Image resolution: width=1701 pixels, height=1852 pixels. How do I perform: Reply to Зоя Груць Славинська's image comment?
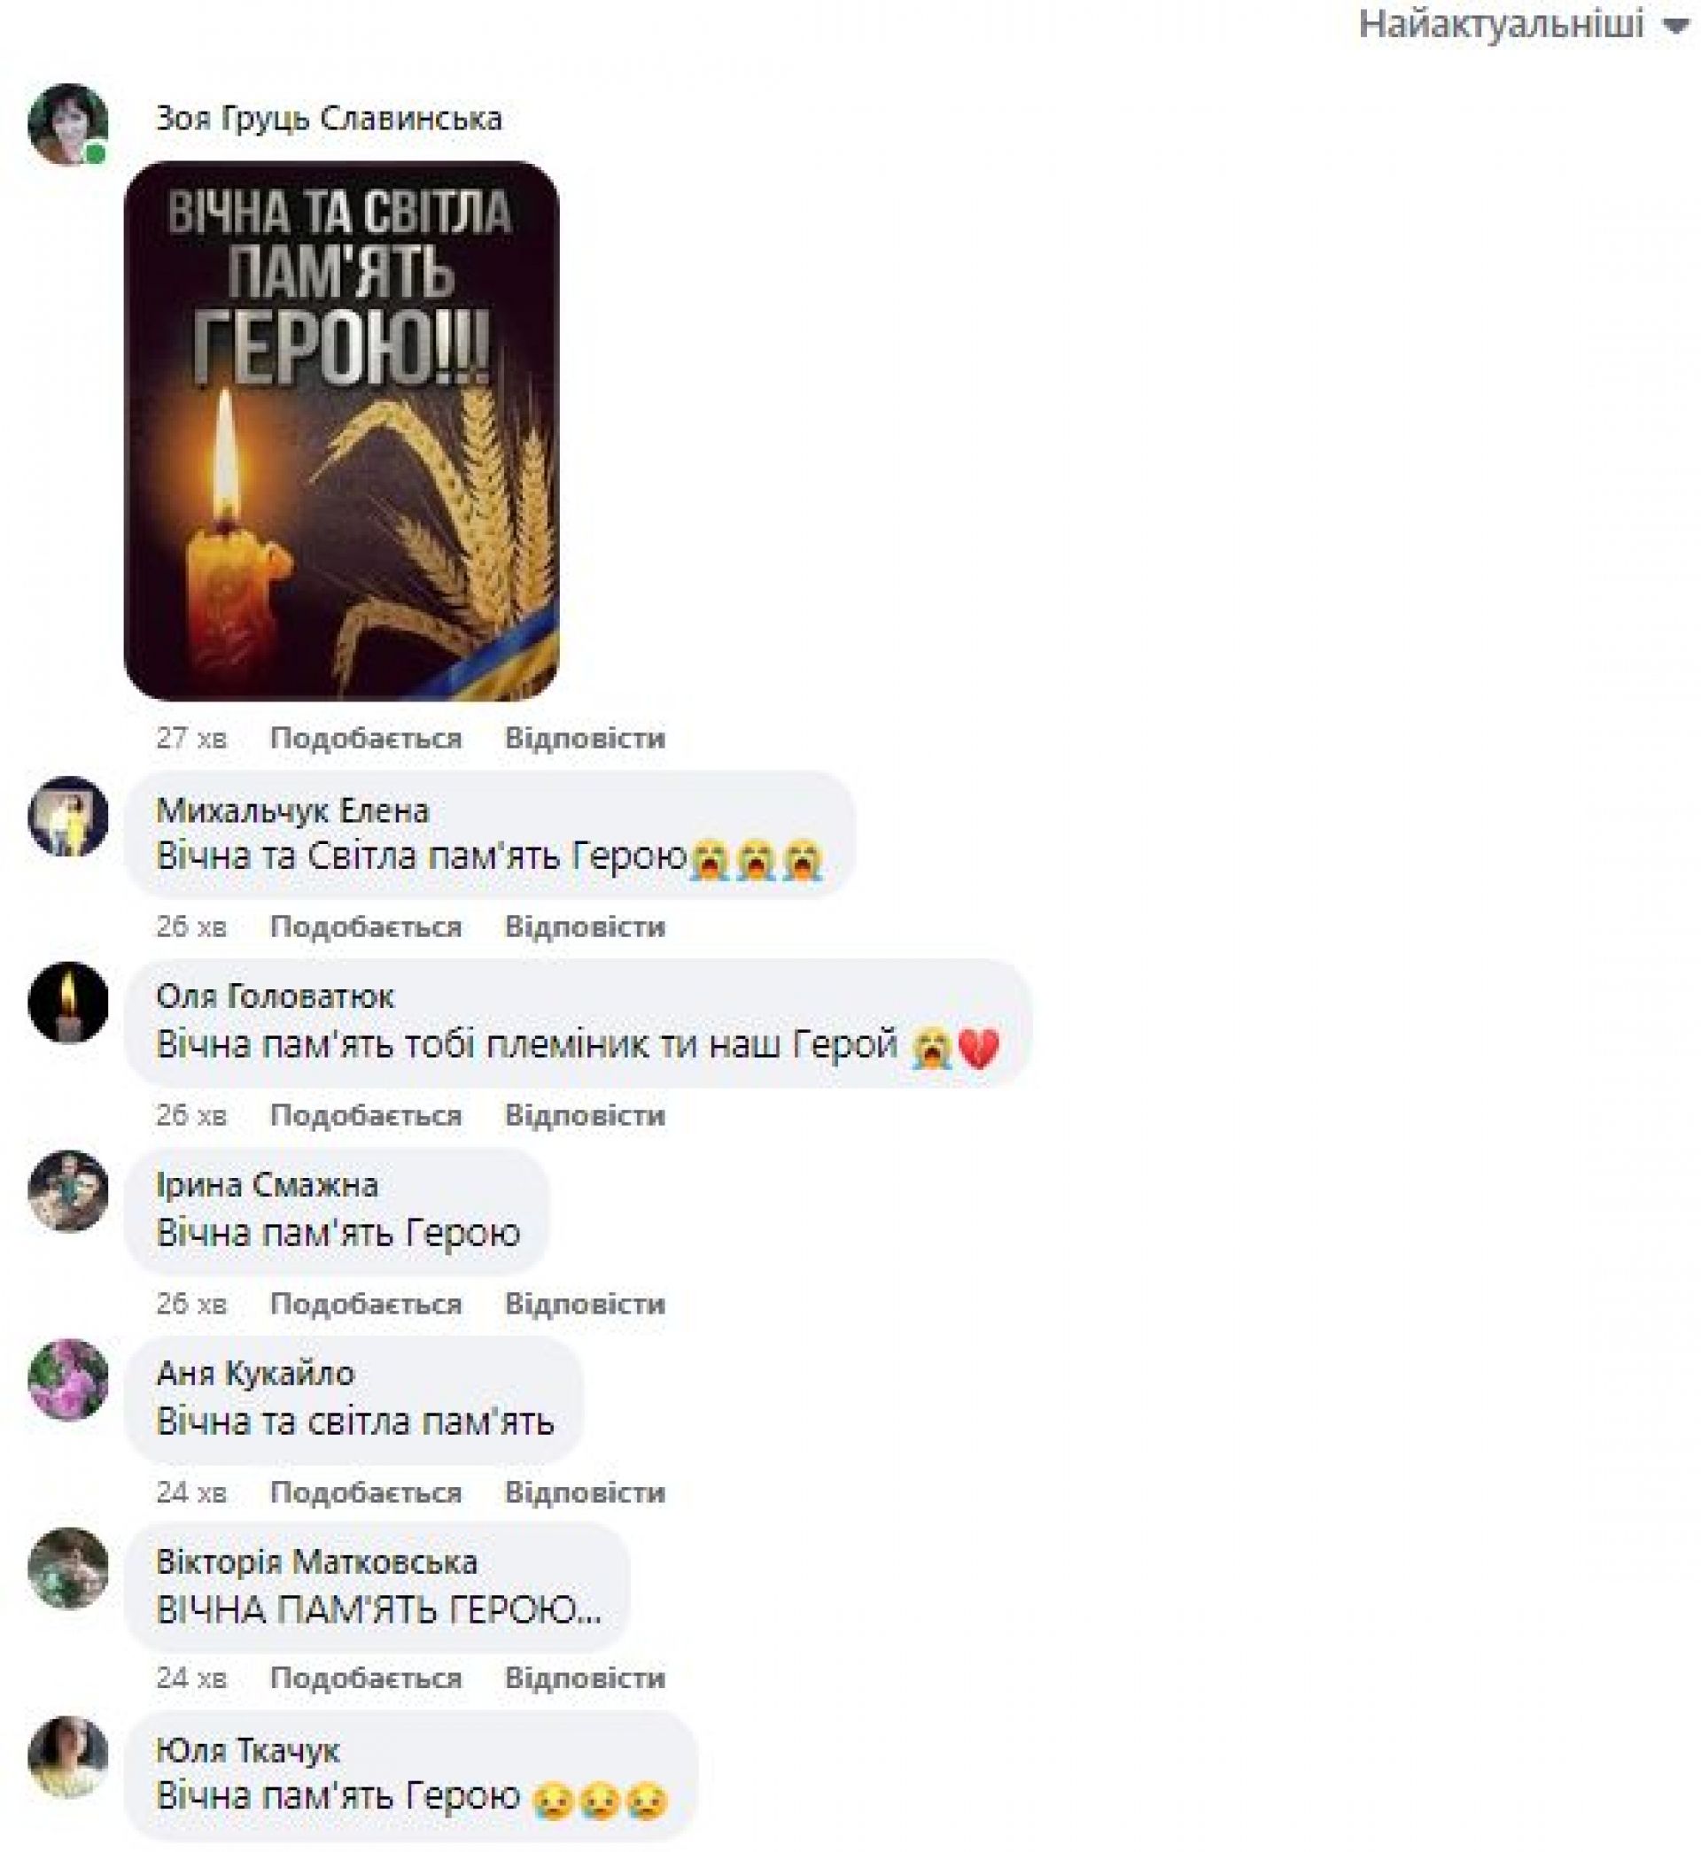tap(585, 738)
